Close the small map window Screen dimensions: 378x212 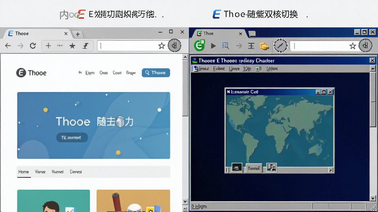point(330,92)
